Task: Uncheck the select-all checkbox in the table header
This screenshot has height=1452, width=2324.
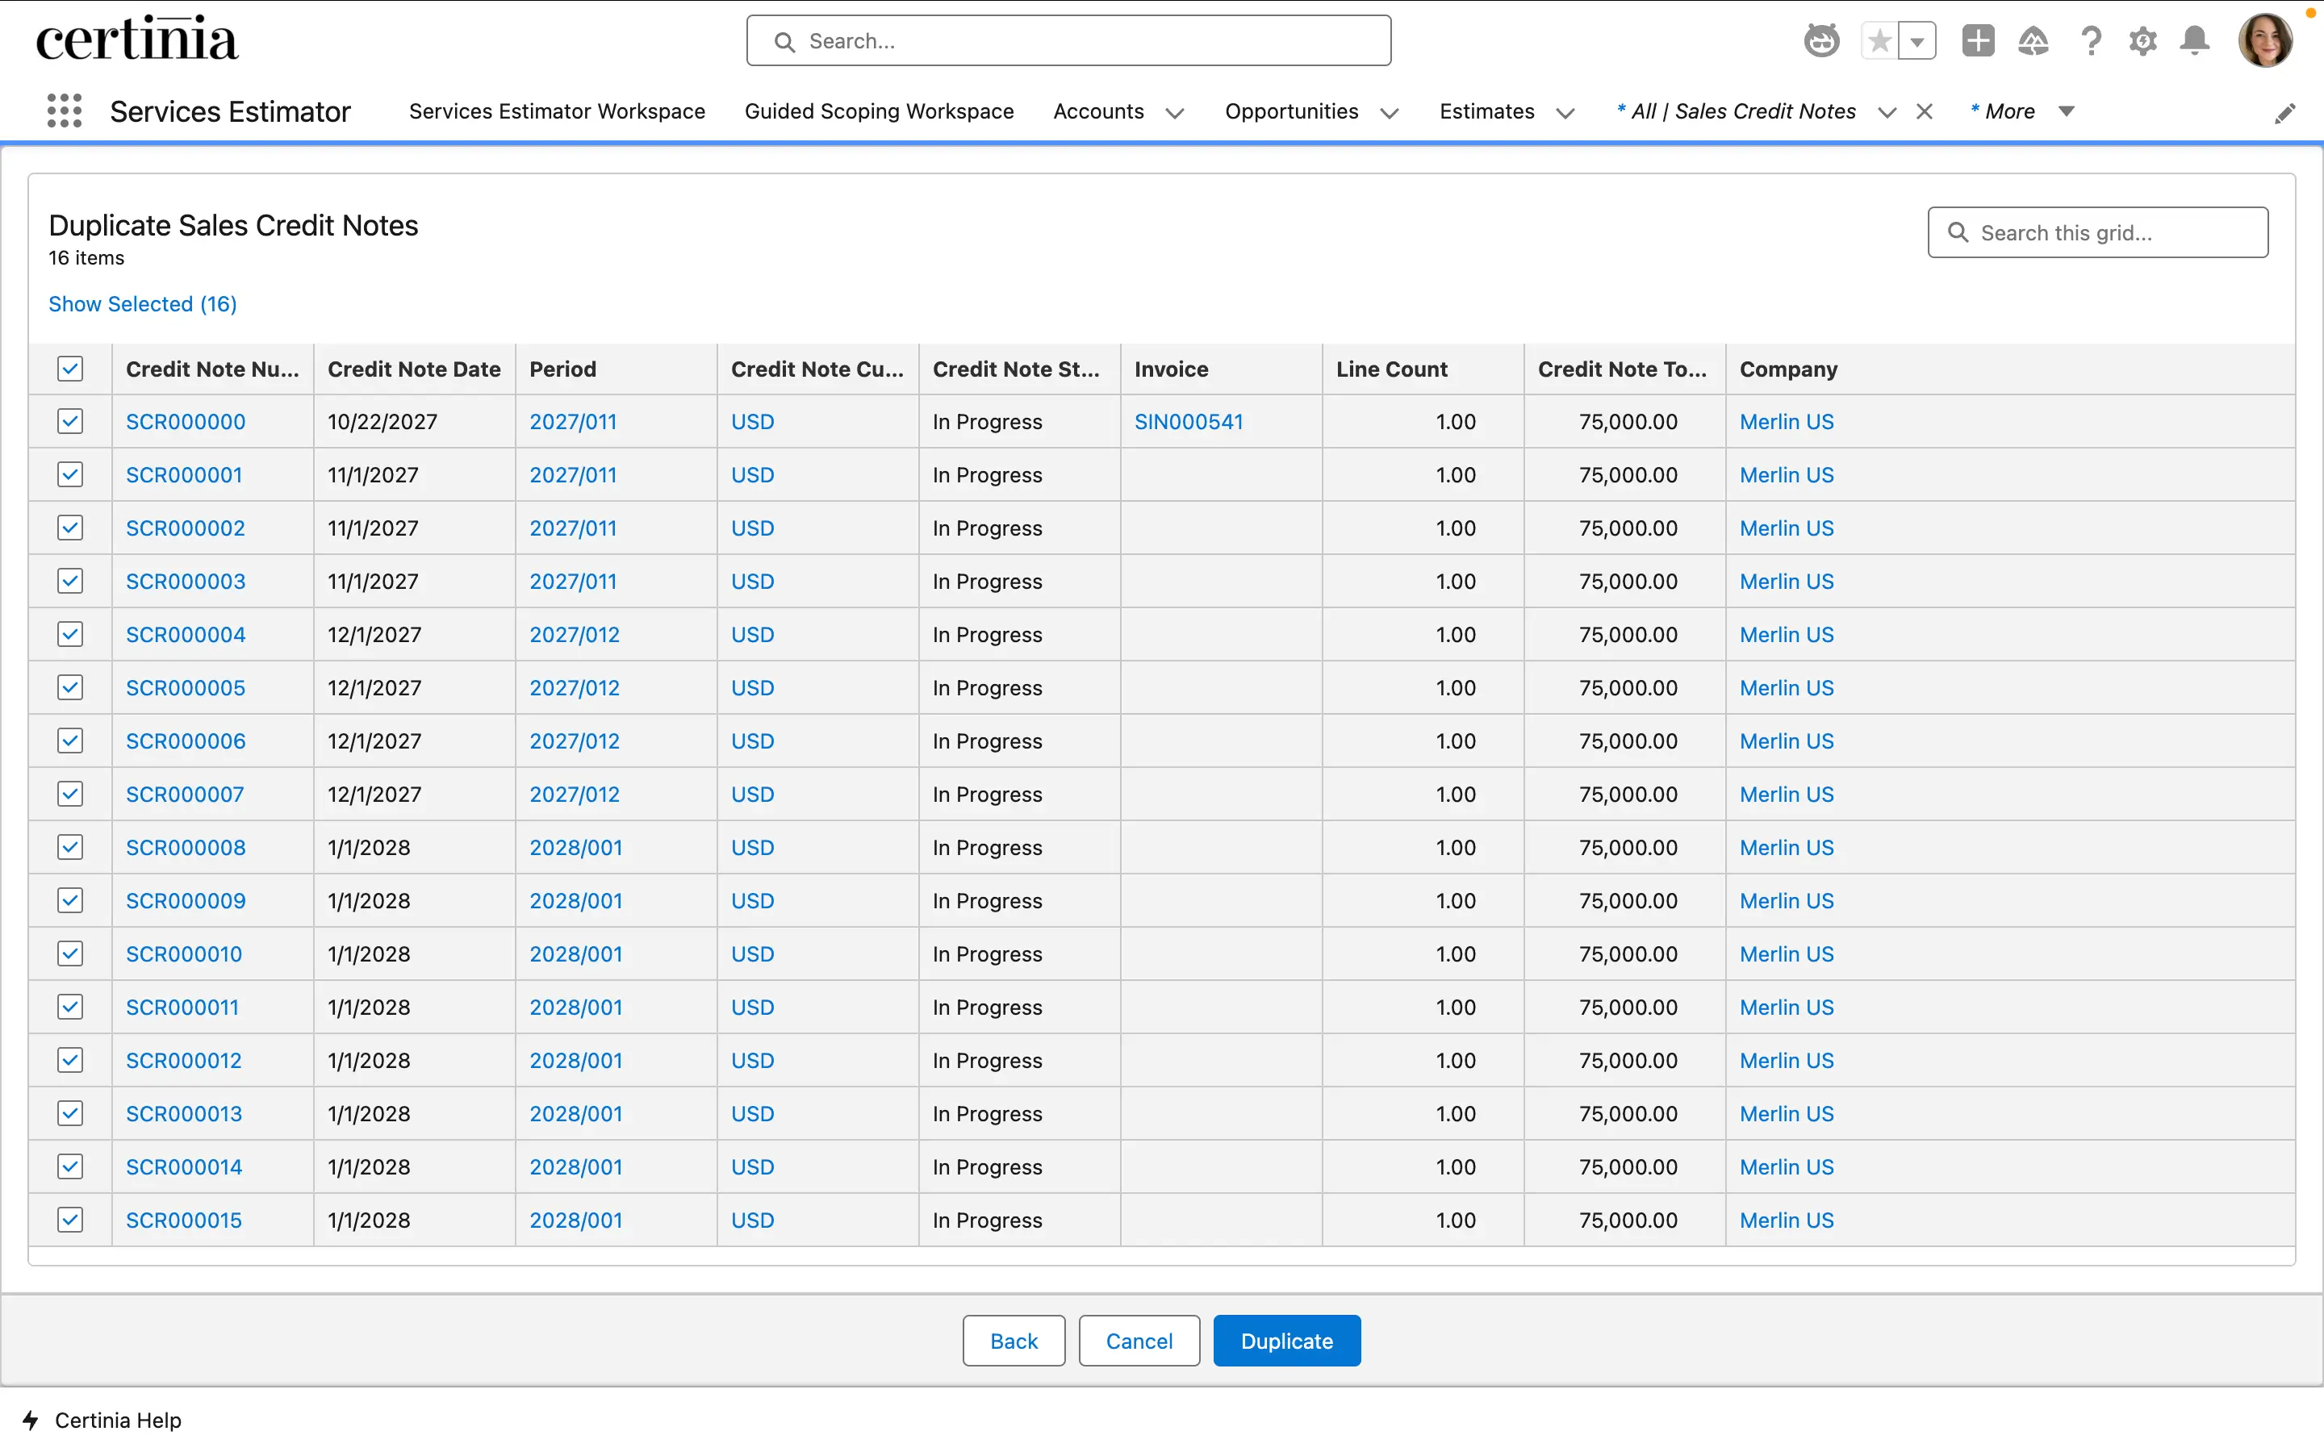Action: 70,368
